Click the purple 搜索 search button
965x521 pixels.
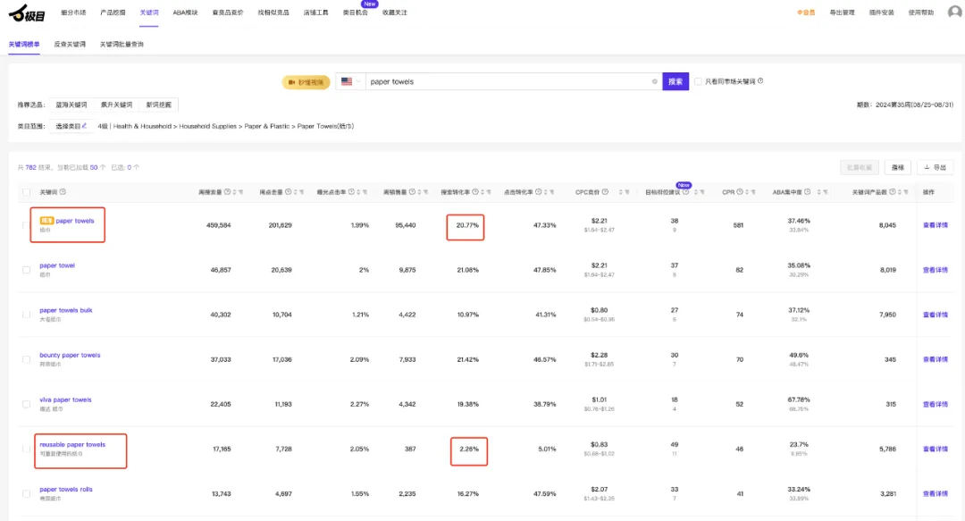[x=675, y=81]
